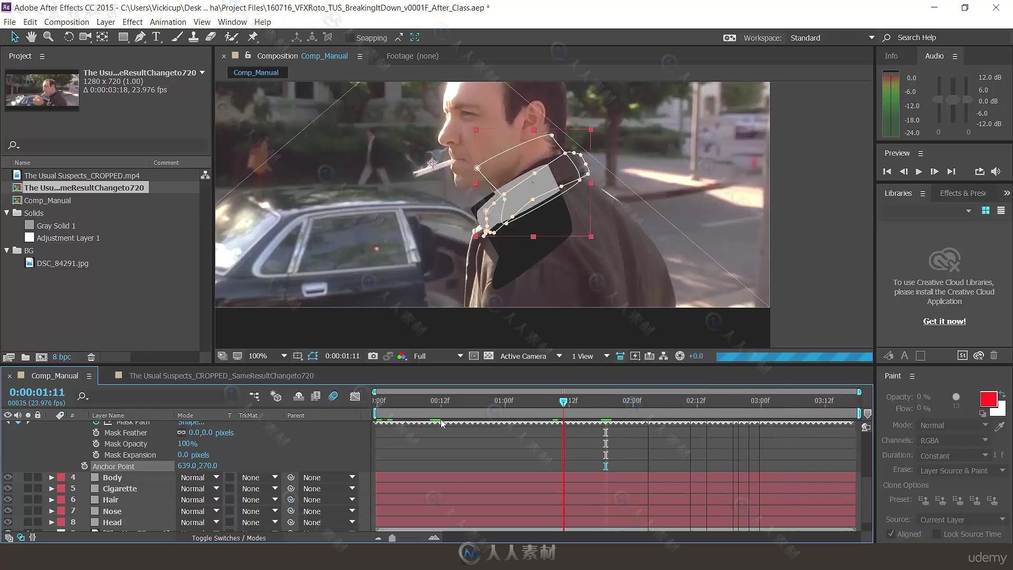Viewport: 1013px width, 570px height.
Task: Create new composition icon in Project panel
Action: click(x=42, y=357)
